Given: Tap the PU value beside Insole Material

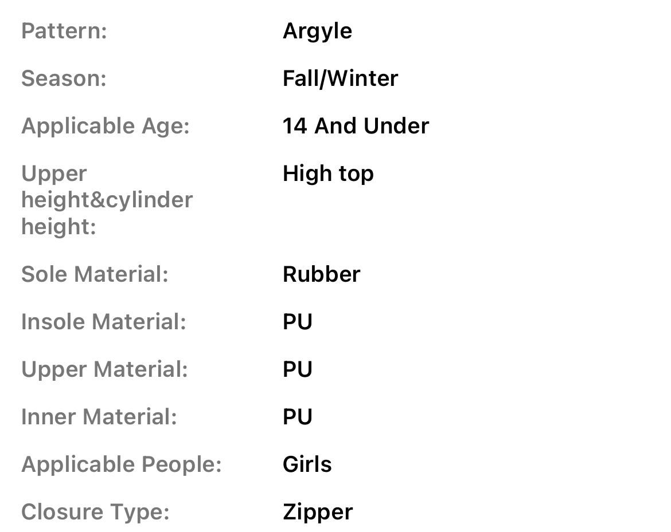Looking at the screenshot, I should pyautogui.click(x=298, y=322).
